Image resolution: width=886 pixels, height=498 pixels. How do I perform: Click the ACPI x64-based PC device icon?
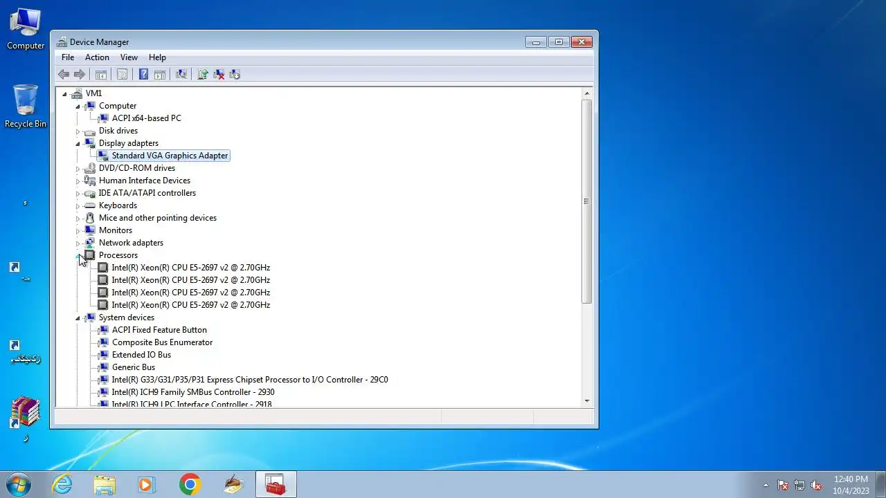click(x=103, y=118)
